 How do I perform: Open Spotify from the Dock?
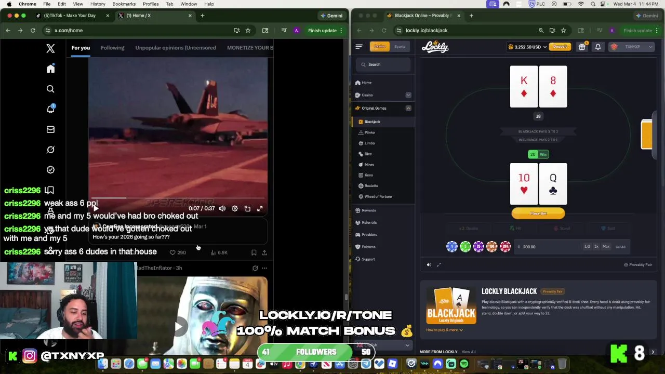[x=464, y=364]
